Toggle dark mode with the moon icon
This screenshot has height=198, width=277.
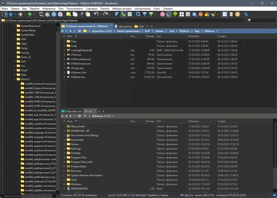[169, 15]
